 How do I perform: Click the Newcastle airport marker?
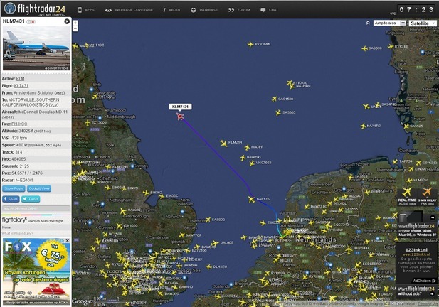click(91, 90)
